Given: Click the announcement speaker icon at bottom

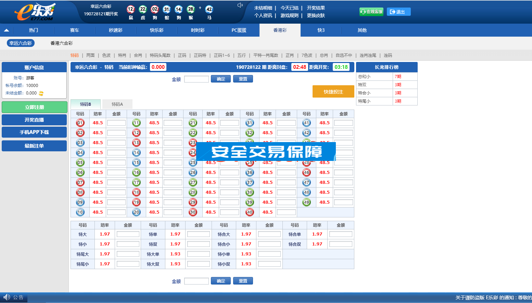Looking at the screenshot, I should 7,297.
